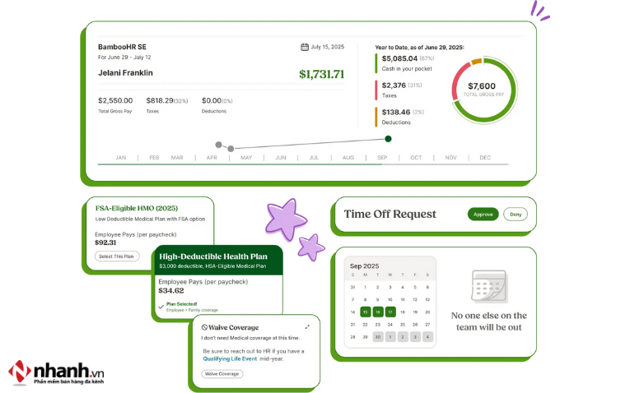Viewport: 630px width, 393px height.
Task: Select the gray April timeline point
Action: click(218, 145)
